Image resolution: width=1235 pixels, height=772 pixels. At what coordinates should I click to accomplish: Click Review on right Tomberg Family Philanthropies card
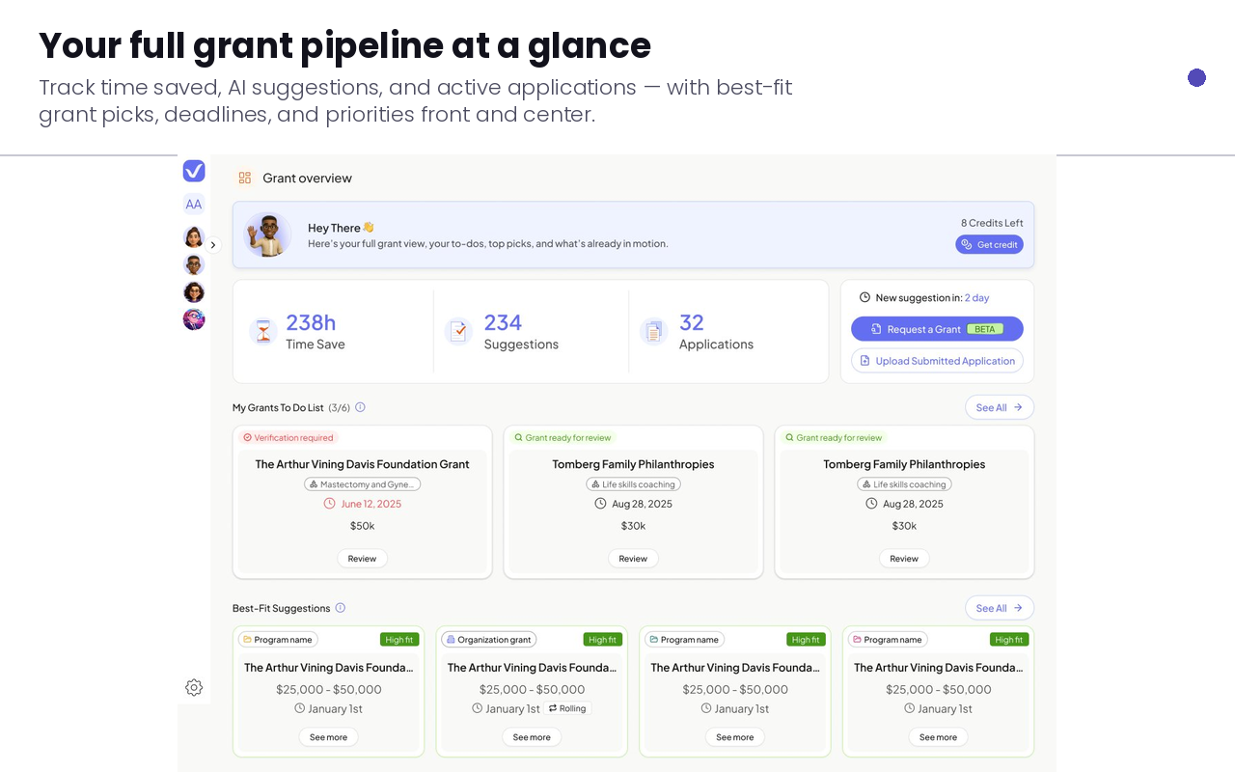(x=904, y=558)
